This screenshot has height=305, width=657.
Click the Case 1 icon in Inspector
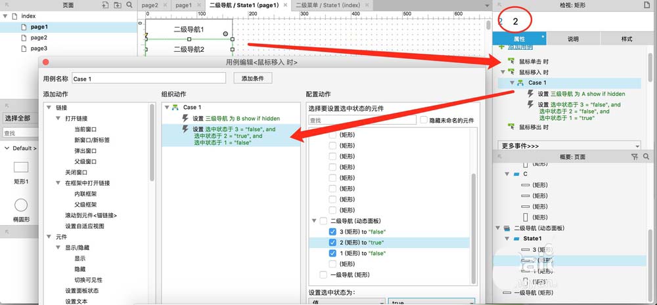(520, 83)
